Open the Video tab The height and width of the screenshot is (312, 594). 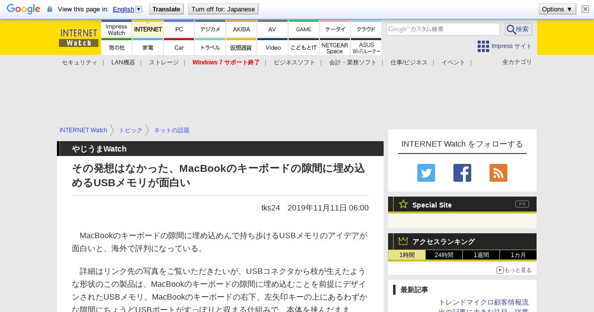pyautogui.click(x=273, y=47)
